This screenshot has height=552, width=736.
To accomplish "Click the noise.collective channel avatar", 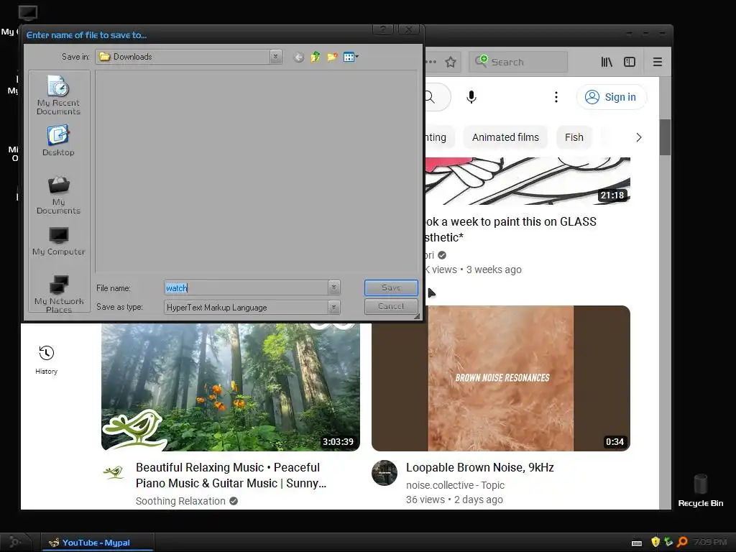I will pos(385,473).
